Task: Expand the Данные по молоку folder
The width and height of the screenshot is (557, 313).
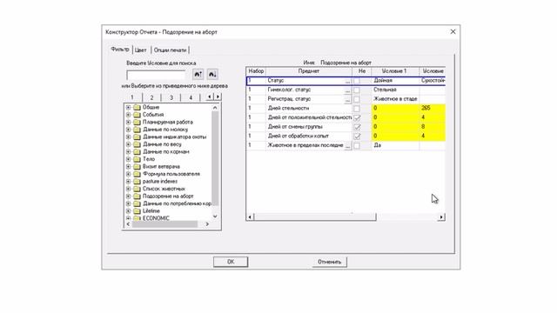Action: click(x=128, y=130)
